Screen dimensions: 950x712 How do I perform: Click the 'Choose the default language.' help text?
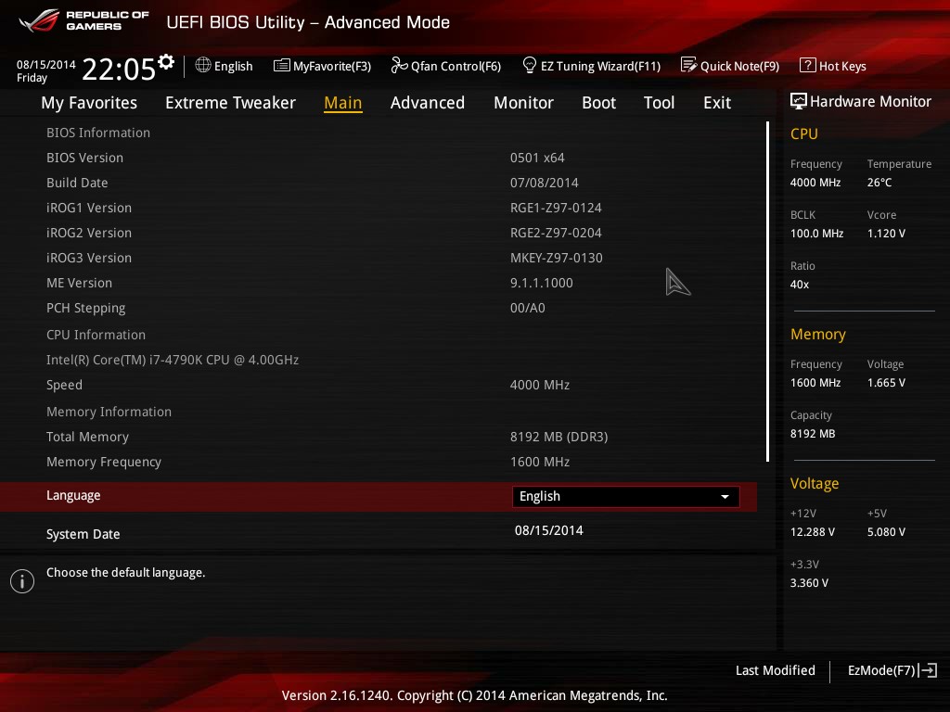pos(125,573)
